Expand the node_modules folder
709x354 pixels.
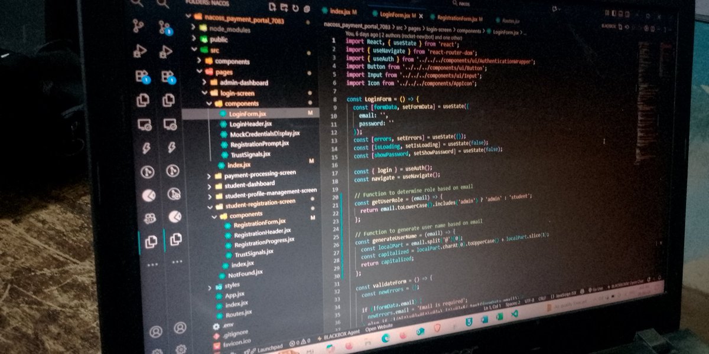(x=194, y=28)
